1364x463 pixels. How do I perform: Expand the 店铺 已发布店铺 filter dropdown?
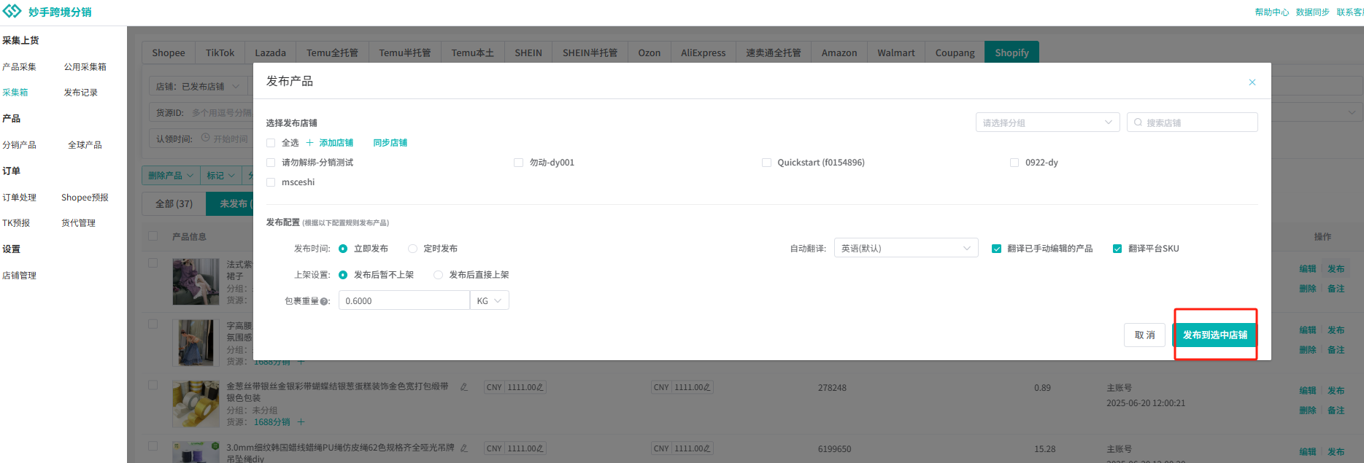point(198,87)
